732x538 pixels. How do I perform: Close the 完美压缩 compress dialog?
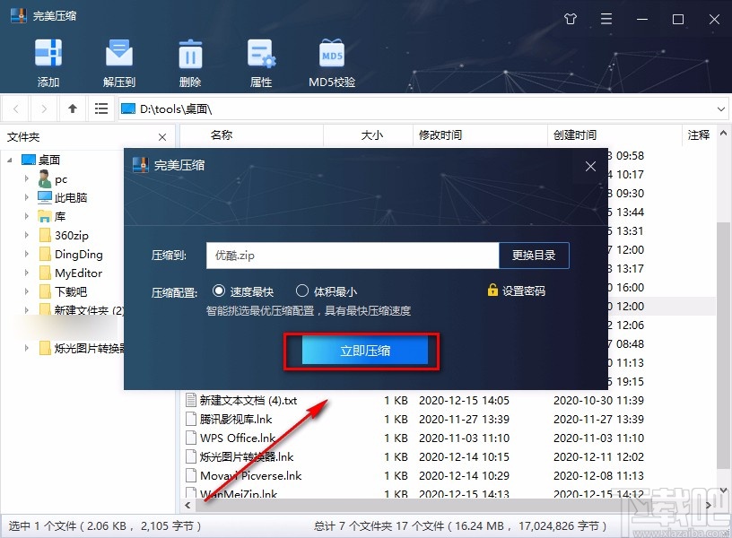click(x=590, y=166)
